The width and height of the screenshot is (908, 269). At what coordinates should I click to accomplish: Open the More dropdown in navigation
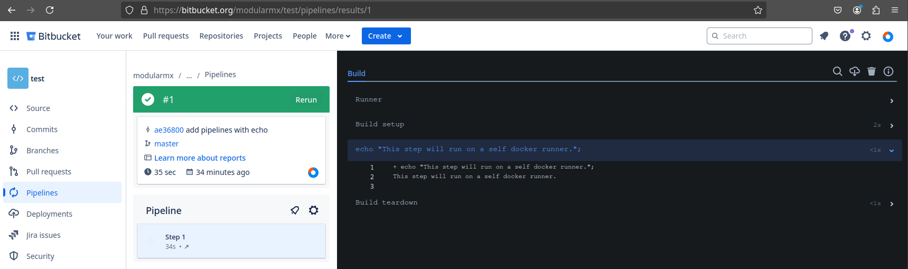338,36
